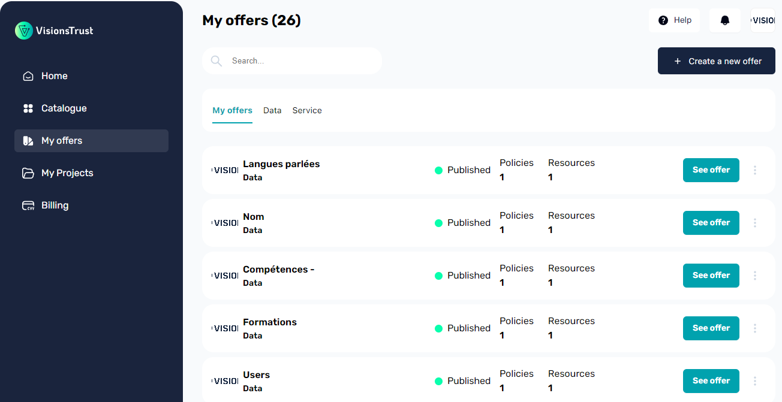
Task: Click Create a new offer button
Action: (717, 61)
